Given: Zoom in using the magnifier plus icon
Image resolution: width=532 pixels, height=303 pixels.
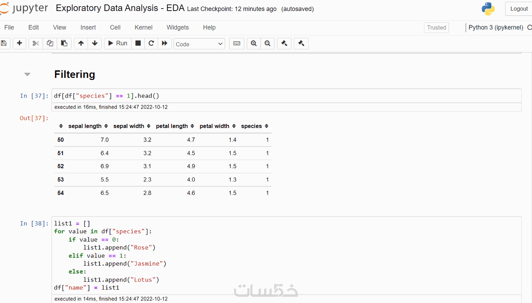Looking at the screenshot, I should click(x=254, y=43).
